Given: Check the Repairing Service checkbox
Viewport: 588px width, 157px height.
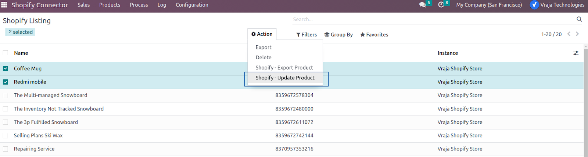Looking at the screenshot, I should [6, 149].
